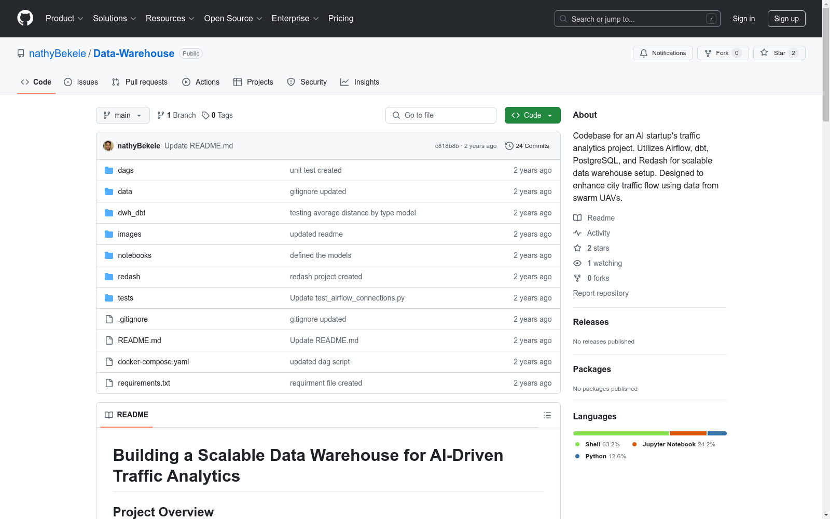Image resolution: width=830 pixels, height=519 pixels.
Task: Open the Actions tab
Action: [201, 82]
